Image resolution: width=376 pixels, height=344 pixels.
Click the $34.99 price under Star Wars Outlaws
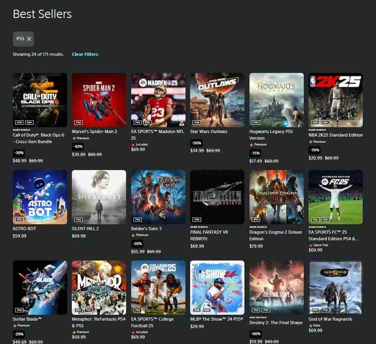197,151
